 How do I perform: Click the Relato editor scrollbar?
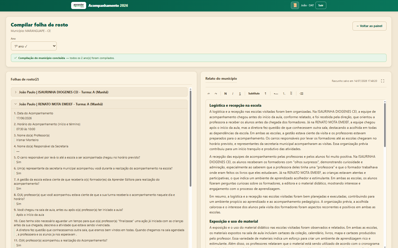pos(385,125)
